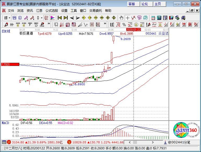The image size is (201, 152).
Task: Open the 交易委托 menu
Action: coord(96,11)
